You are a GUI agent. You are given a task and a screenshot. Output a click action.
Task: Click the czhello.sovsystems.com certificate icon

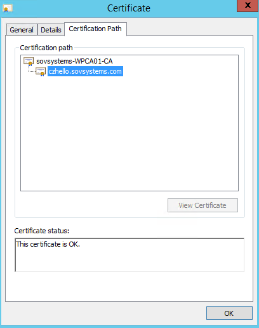(41, 72)
